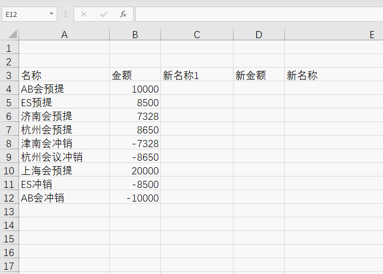Click the amount cell 8650
This screenshot has height=274, width=383.
135,130
